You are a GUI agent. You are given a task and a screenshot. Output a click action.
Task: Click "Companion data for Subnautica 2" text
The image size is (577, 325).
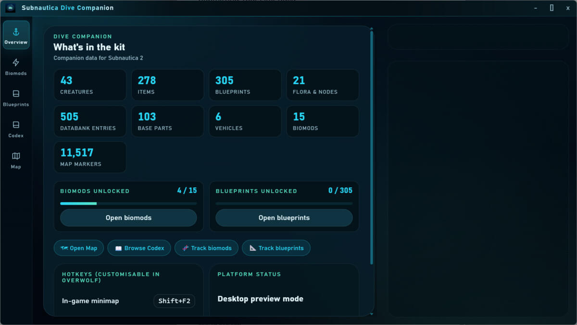pyautogui.click(x=98, y=58)
